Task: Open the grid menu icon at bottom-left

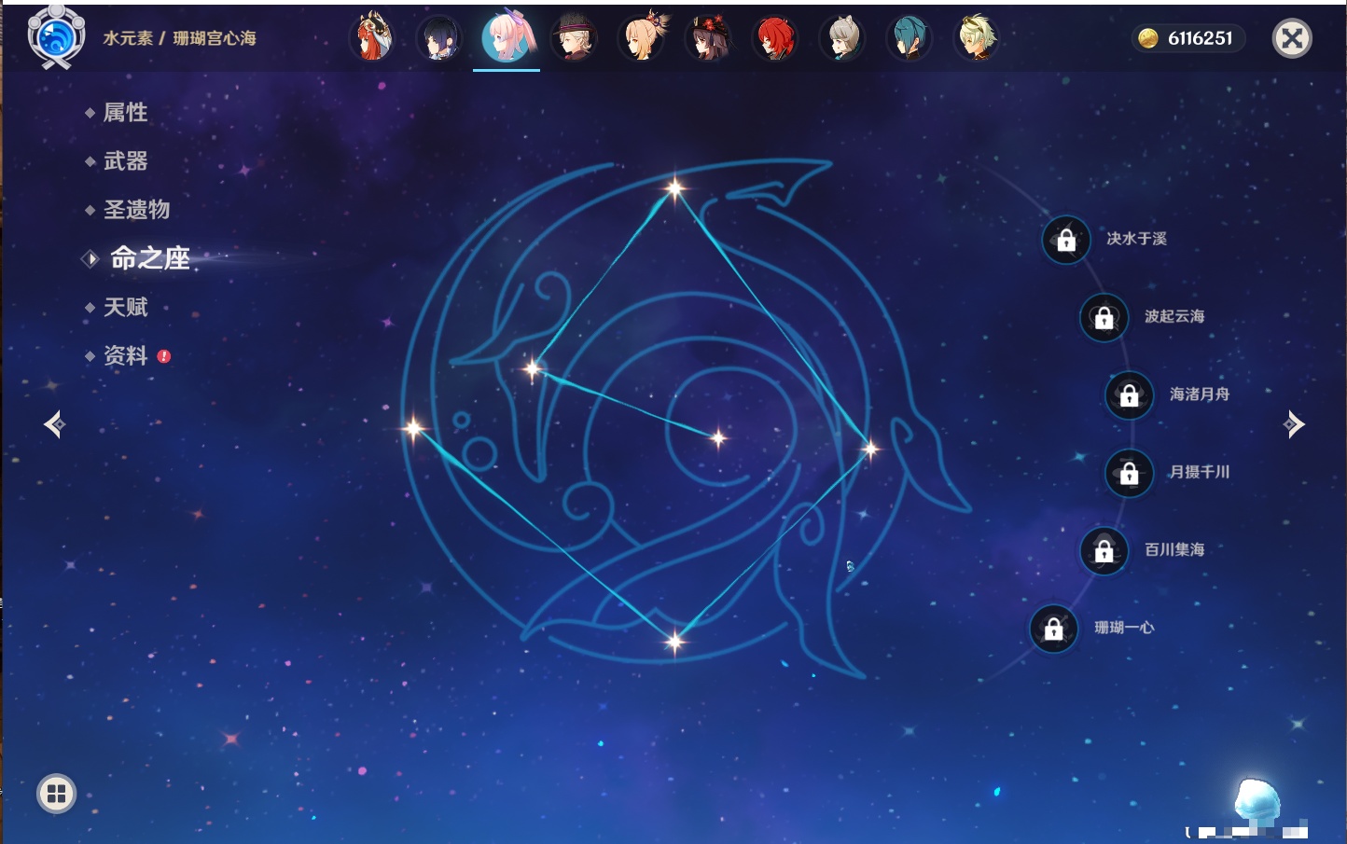Action: click(x=56, y=794)
